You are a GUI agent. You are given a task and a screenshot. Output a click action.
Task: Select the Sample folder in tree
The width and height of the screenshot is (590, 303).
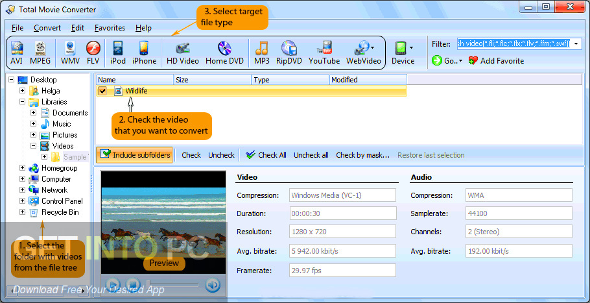pyautogui.click(x=75, y=157)
